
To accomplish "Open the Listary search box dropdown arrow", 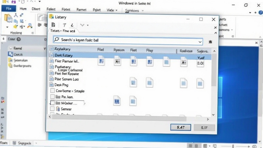I will pyautogui.click(x=200, y=42).
